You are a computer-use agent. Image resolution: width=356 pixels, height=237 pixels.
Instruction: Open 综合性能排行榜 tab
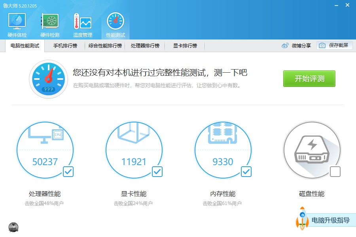point(105,46)
